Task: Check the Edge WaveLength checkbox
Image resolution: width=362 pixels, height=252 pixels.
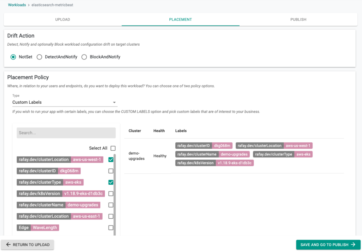Action: (x=111, y=228)
